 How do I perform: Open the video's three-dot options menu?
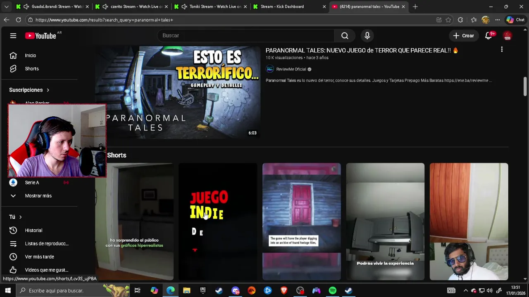[502, 49]
